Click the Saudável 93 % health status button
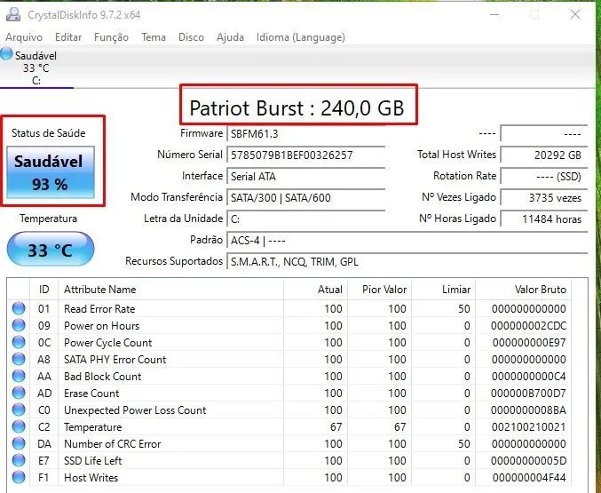 click(x=50, y=172)
